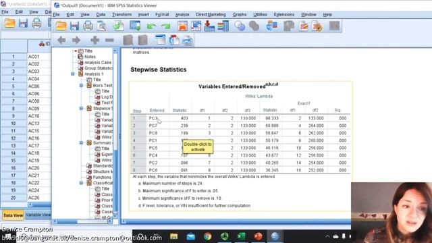
Task: Collapse the Analysis 1 outline node
Action: (x=73, y=74)
